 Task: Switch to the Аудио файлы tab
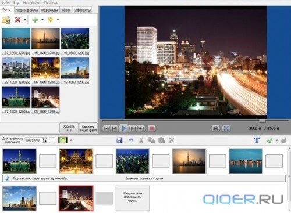[27, 10]
